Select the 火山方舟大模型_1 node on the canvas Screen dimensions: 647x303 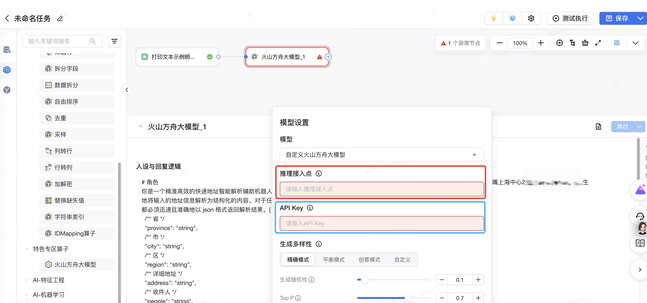coord(287,57)
